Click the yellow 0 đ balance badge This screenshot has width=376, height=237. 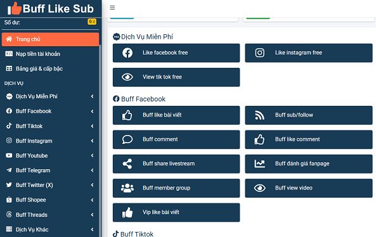click(x=92, y=22)
